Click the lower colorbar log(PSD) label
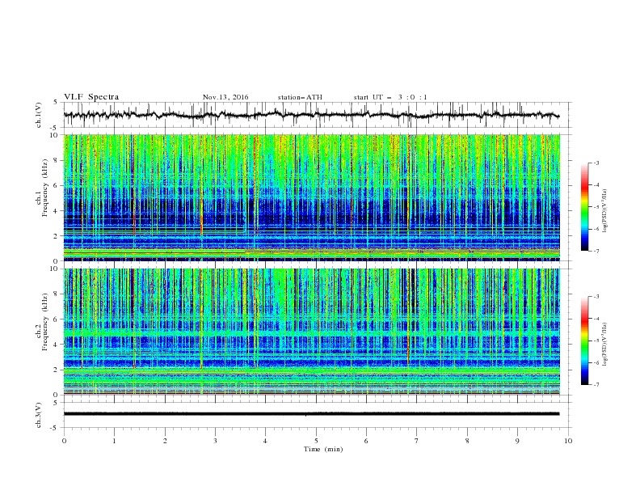The width and height of the screenshot is (640, 495). point(605,344)
